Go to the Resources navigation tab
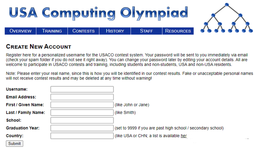Screen dimensions: 257x150 (178, 31)
